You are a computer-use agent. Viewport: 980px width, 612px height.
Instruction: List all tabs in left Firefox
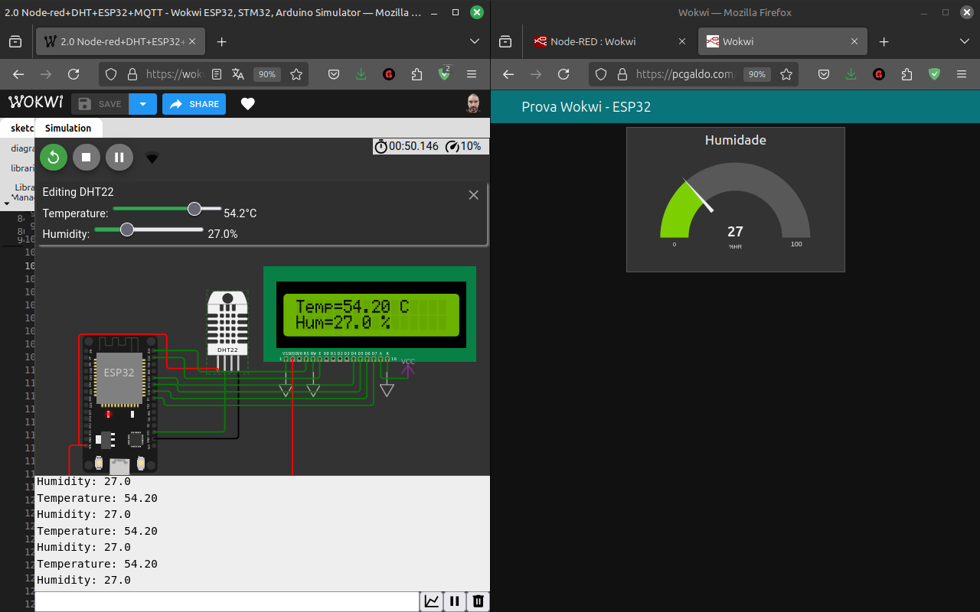(475, 41)
